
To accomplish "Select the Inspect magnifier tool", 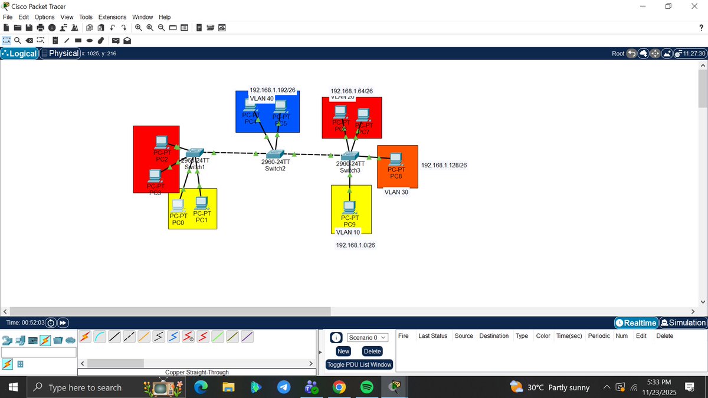I will click(x=16, y=40).
